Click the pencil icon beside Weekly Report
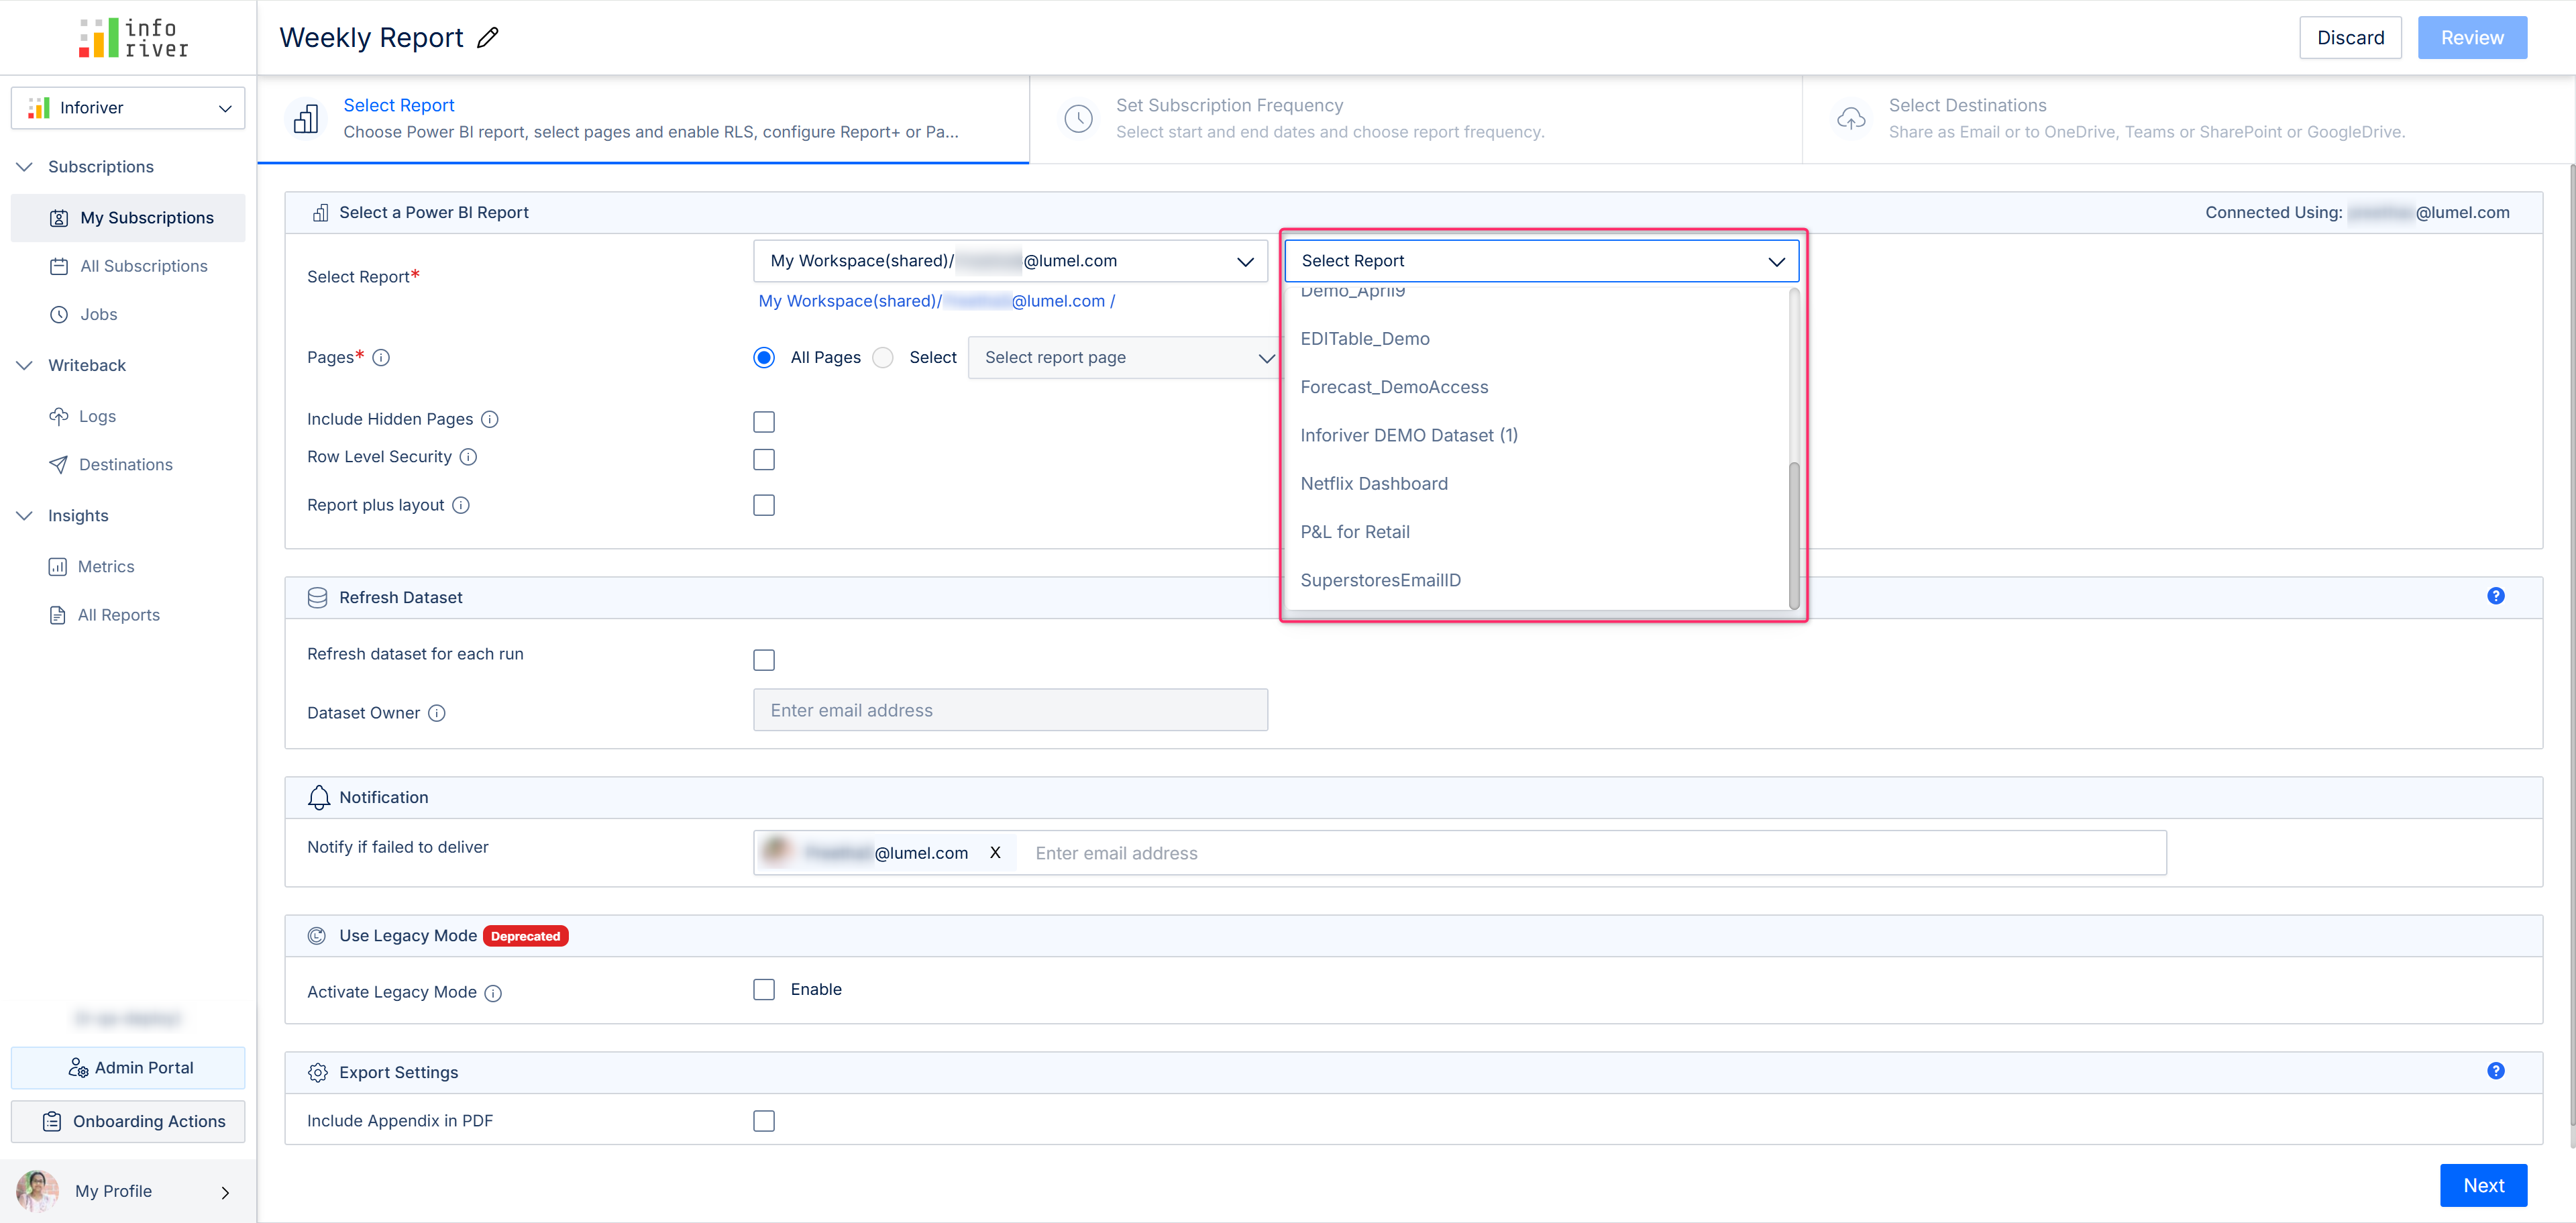This screenshot has height=1223, width=2576. [487, 38]
